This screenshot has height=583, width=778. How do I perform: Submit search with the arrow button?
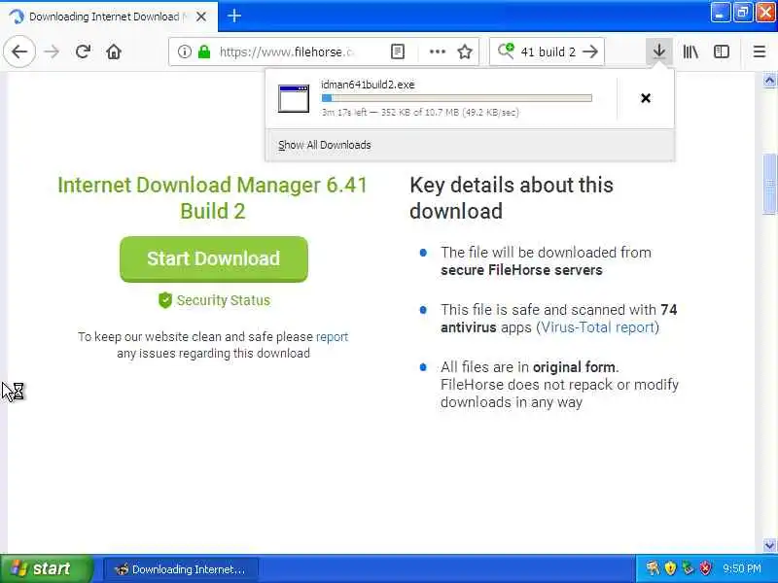(590, 51)
